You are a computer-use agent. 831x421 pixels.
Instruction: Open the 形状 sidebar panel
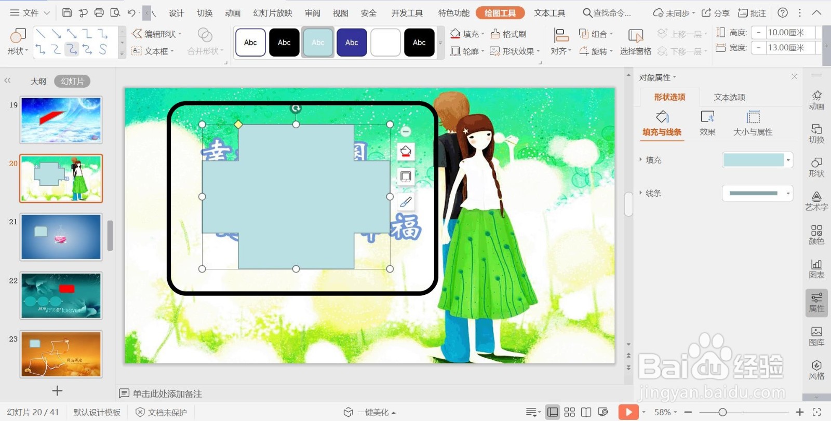[x=816, y=168]
